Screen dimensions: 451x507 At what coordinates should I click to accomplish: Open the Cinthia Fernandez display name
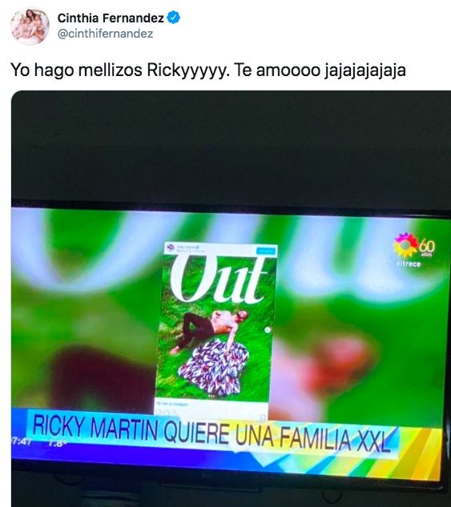tap(111, 18)
